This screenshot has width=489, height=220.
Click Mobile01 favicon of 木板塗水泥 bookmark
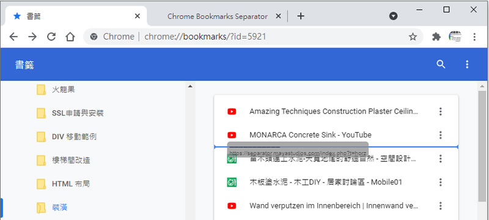point(232,182)
